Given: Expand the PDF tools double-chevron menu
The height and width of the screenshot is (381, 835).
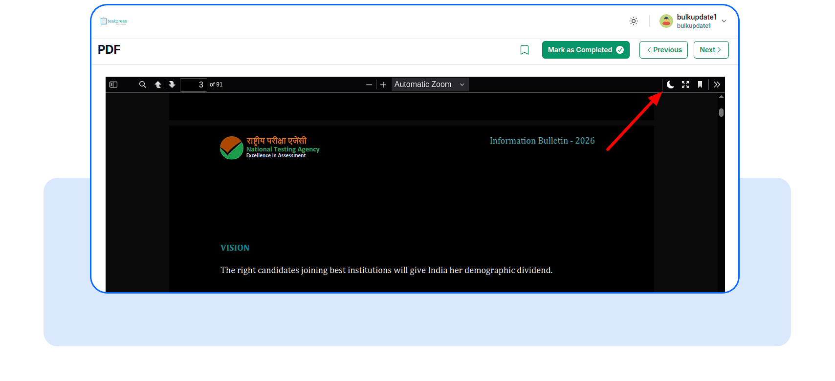Looking at the screenshot, I should coord(717,85).
